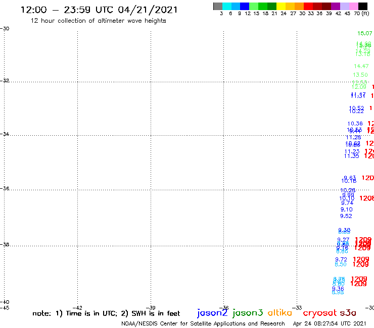Click the longitude axis label -33
The height and width of the screenshot is (328, 374).
click(297, 308)
